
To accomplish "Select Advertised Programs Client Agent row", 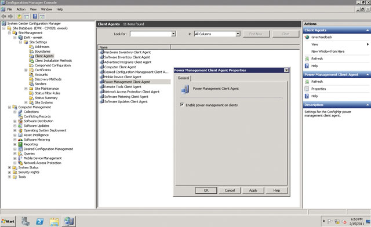I will pos(128,62).
